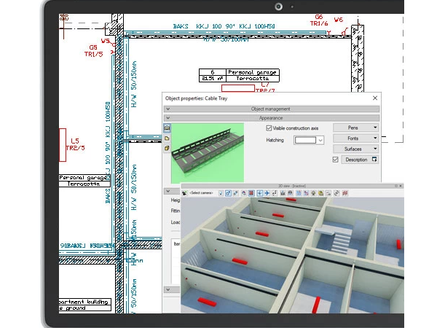Click the 'BAKS KKJ 100 90° KKJ 100H50' horizontal label
The height and width of the screenshot is (328, 437).
[x=224, y=26]
